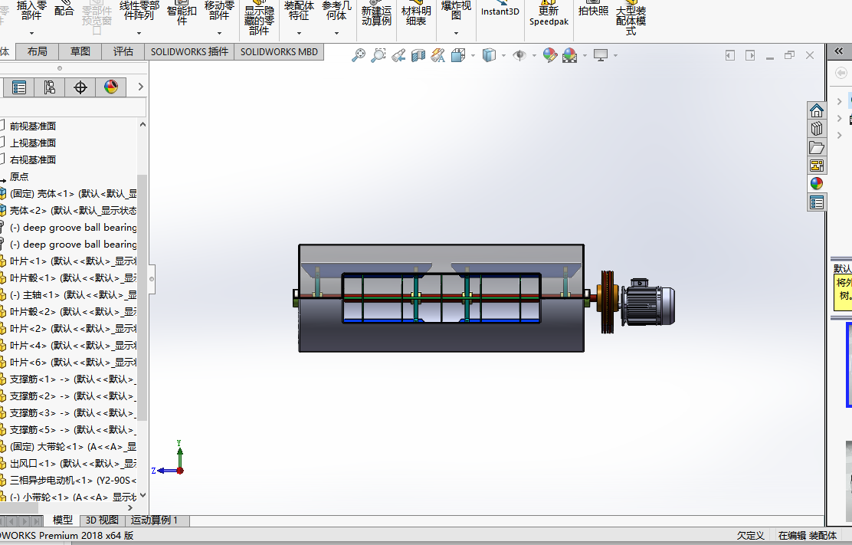Click the Apply Scene icon

[x=570, y=55]
